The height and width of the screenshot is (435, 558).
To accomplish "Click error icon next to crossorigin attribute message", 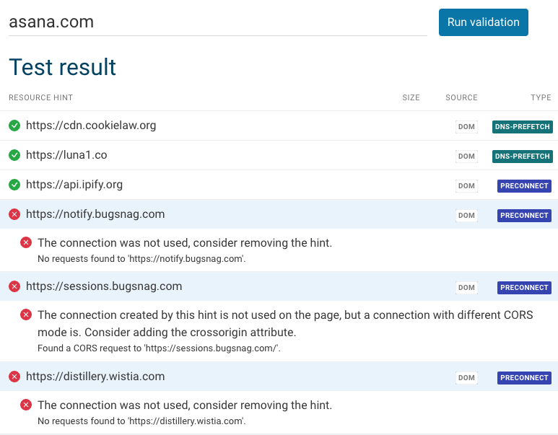I will (26, 315).
